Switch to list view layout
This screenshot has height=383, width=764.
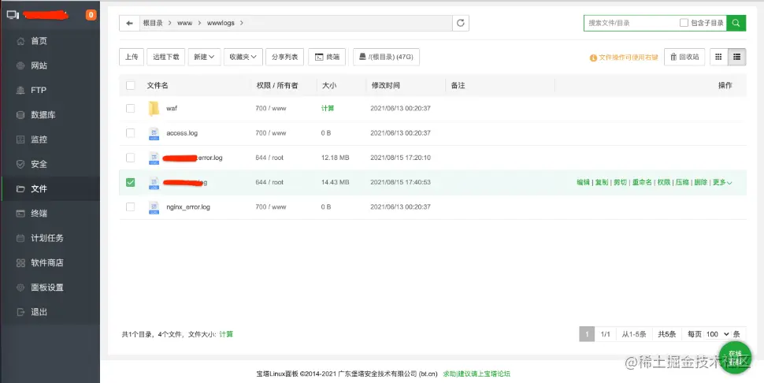[x=736, y=57]
